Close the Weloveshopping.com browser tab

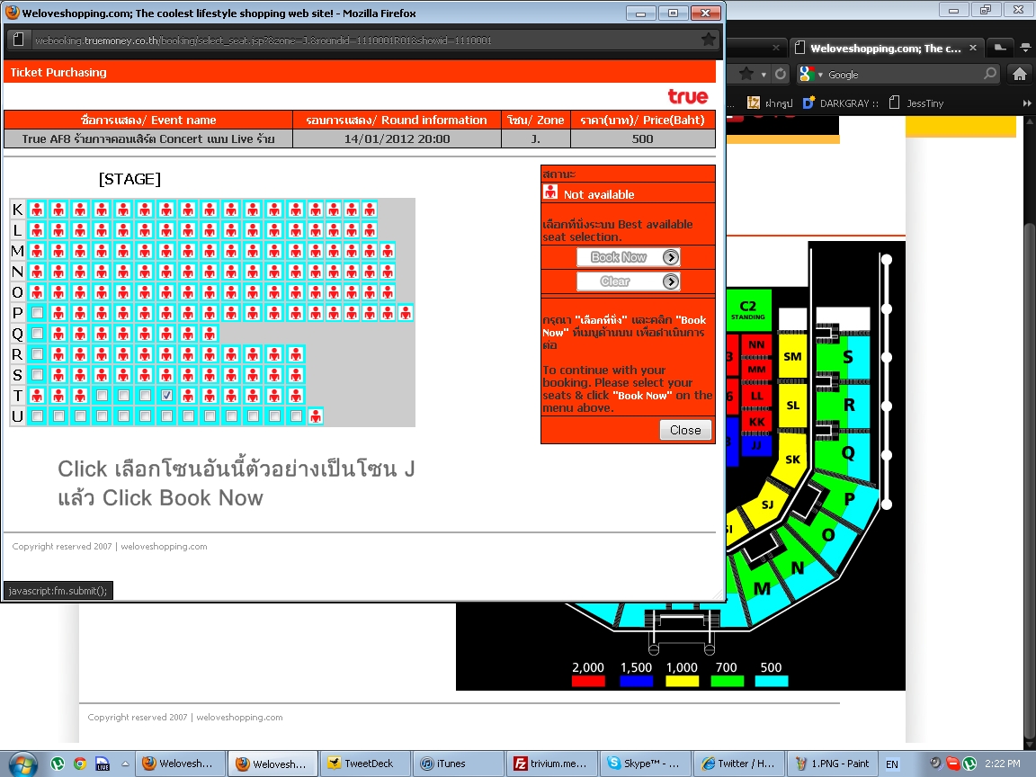tap(972, 48)
